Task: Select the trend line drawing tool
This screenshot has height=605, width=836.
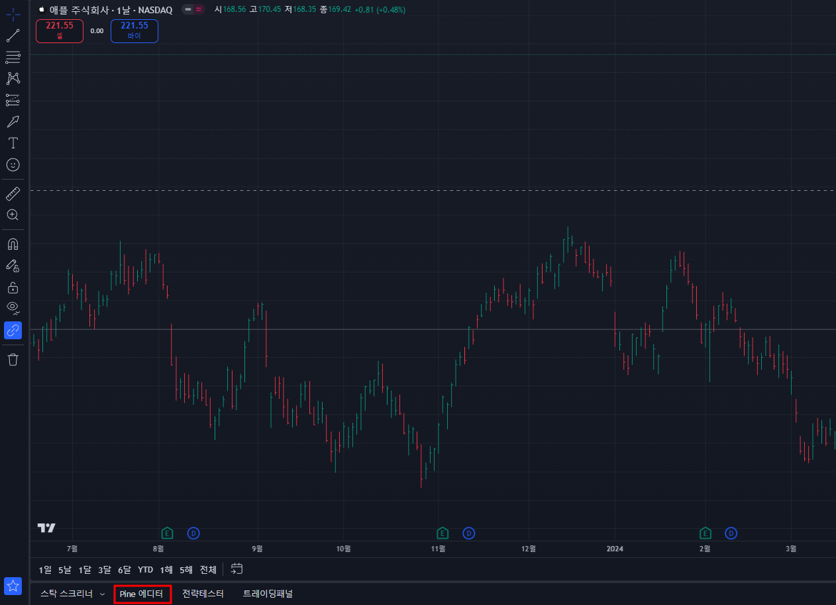Action: tap(13, 36)
